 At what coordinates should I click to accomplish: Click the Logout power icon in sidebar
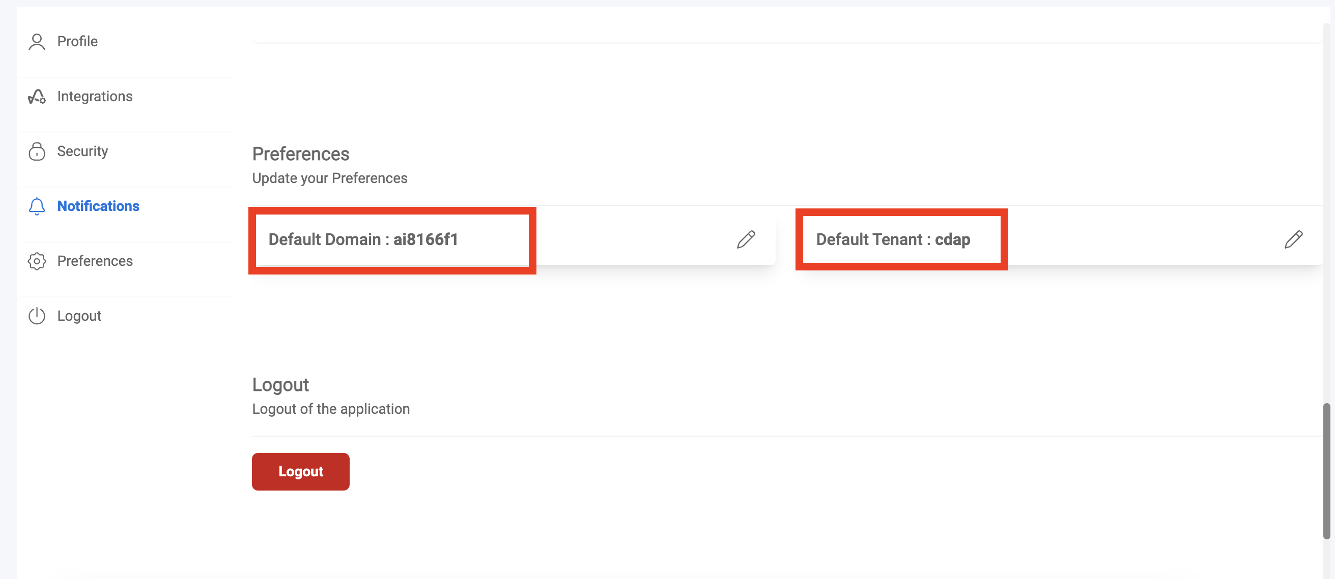click(x=37, y=316)
